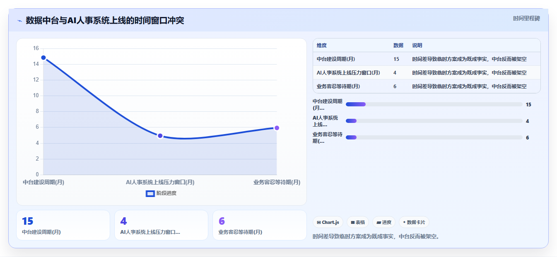Click the 进度 tag chip
Viewport: 557px width, 257px height.
pyautogui.click(x=384, y=222)
